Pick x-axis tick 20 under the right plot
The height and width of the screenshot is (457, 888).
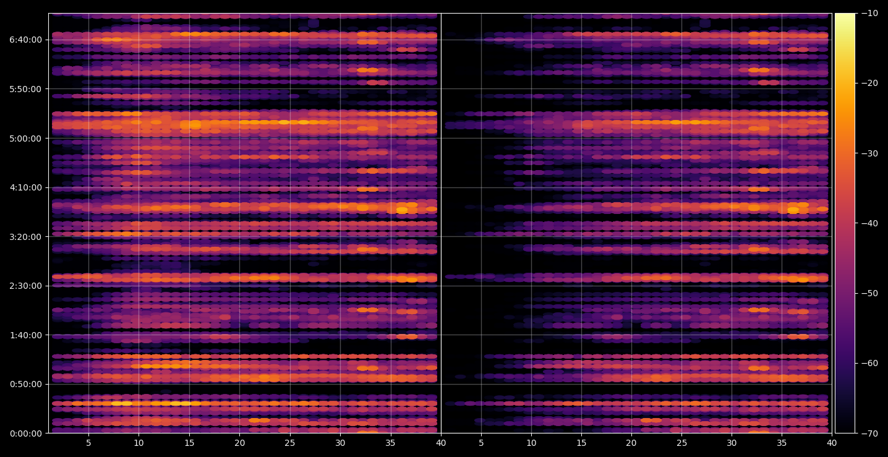tap(631, 443)
